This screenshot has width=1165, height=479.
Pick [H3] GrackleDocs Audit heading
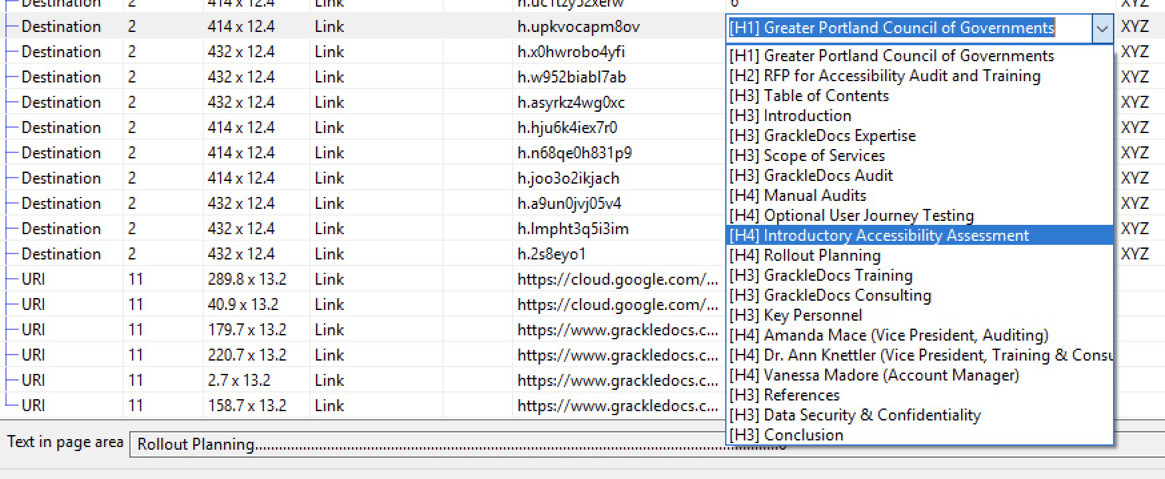pyautogui.click(x=919, y=176)
